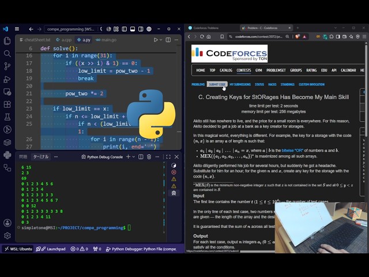Screen dimensions: 369x277
Task: Open the Search view in VS Code
Action: [x=7, y=54]
